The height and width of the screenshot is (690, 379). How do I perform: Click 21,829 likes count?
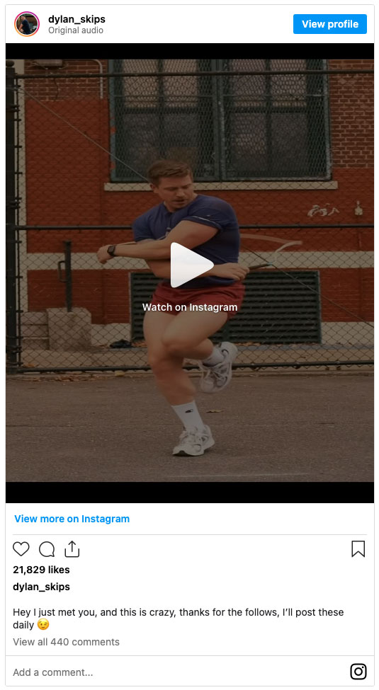click(41, 570)
